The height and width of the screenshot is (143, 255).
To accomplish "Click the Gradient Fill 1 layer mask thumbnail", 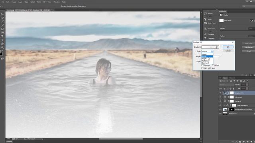I will pyautogui.click(x=231, y=93).
